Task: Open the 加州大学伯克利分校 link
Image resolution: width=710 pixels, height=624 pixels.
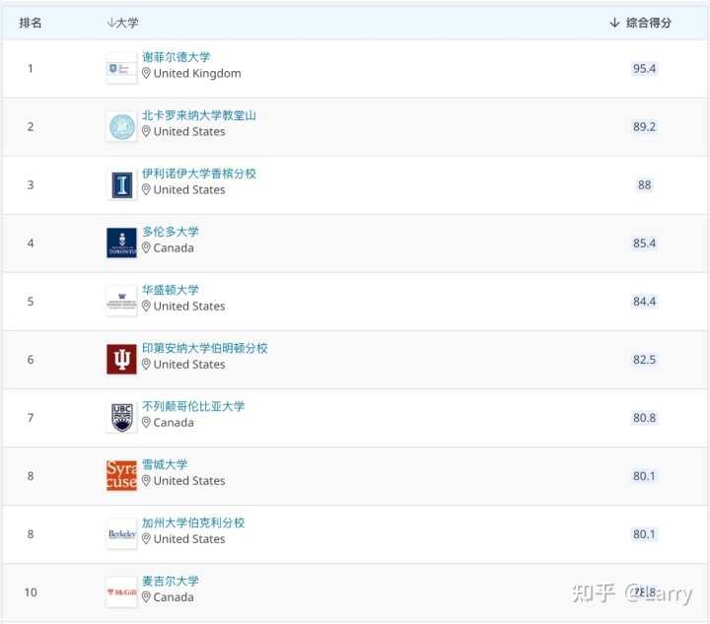Action: click(193, 522)
